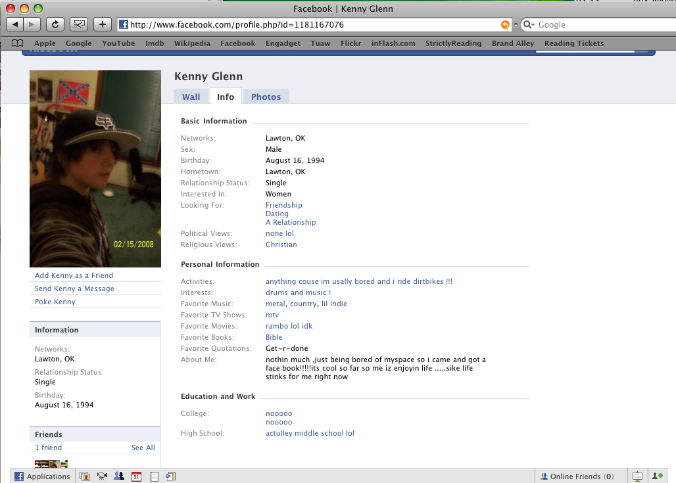This screenshot has height=483, width=676.
Task: Click the metal favorite music link
Action: coord(276,304)
